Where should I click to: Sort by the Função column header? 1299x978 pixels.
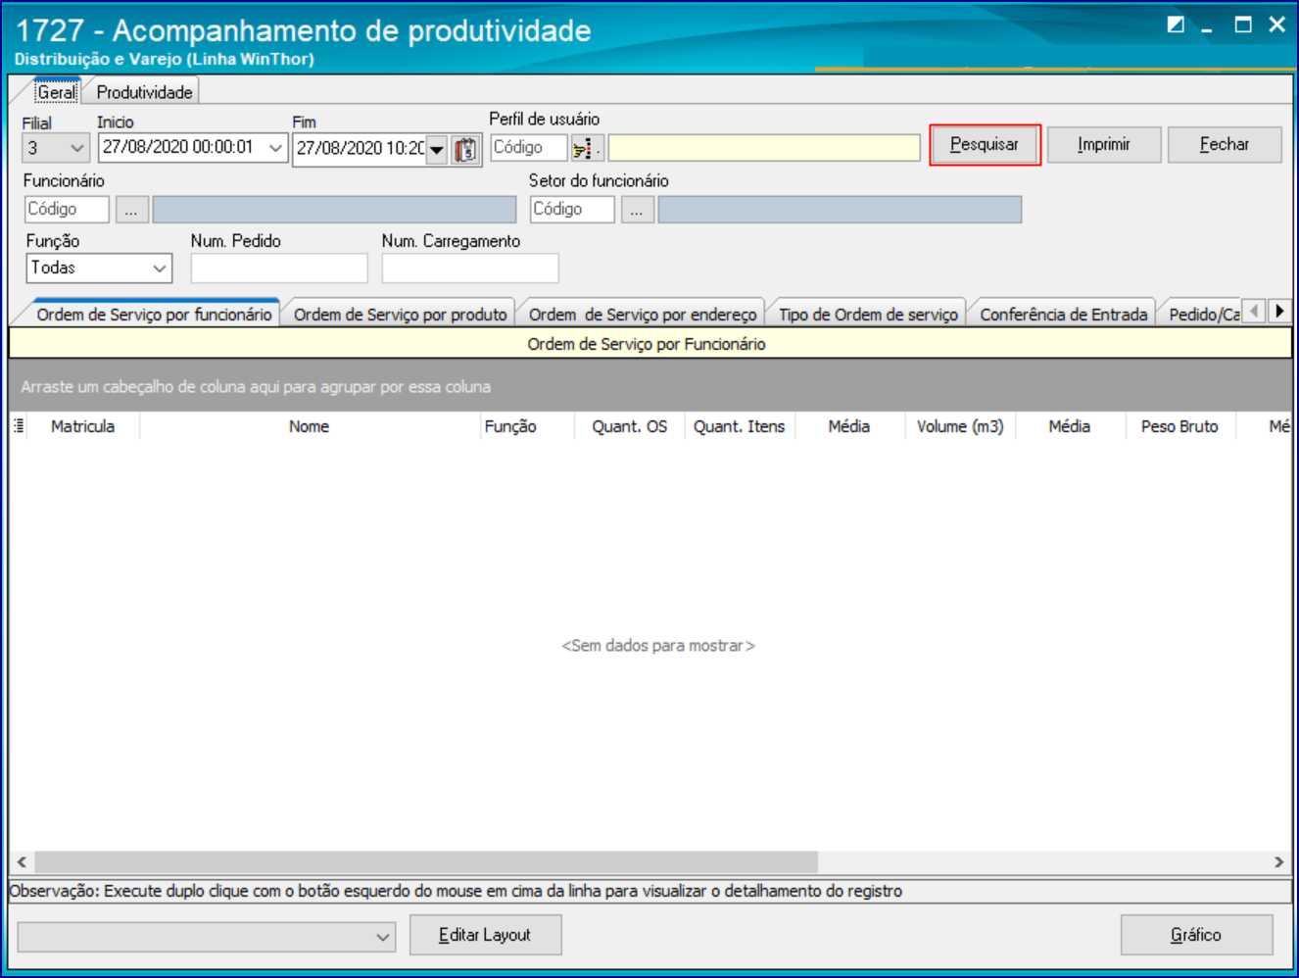[x=527, y=426]
